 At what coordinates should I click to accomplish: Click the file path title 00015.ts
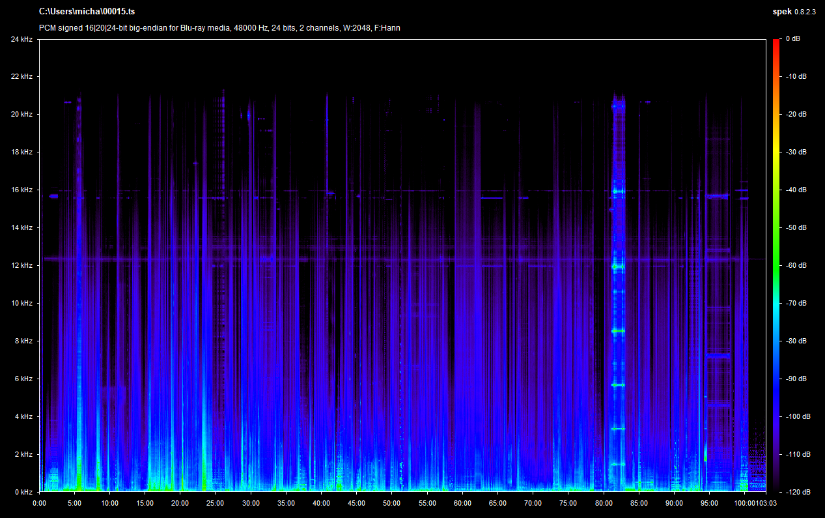[x=87, y=12]
